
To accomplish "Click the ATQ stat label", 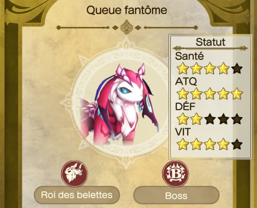I will 186,82.
